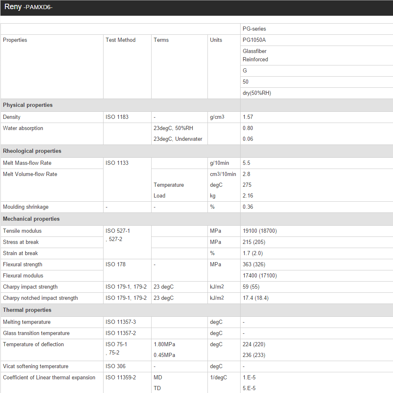The image size is (393, 393).
Task: Click the shrinkage value '0.36'
Action: (x=248, y=207)
